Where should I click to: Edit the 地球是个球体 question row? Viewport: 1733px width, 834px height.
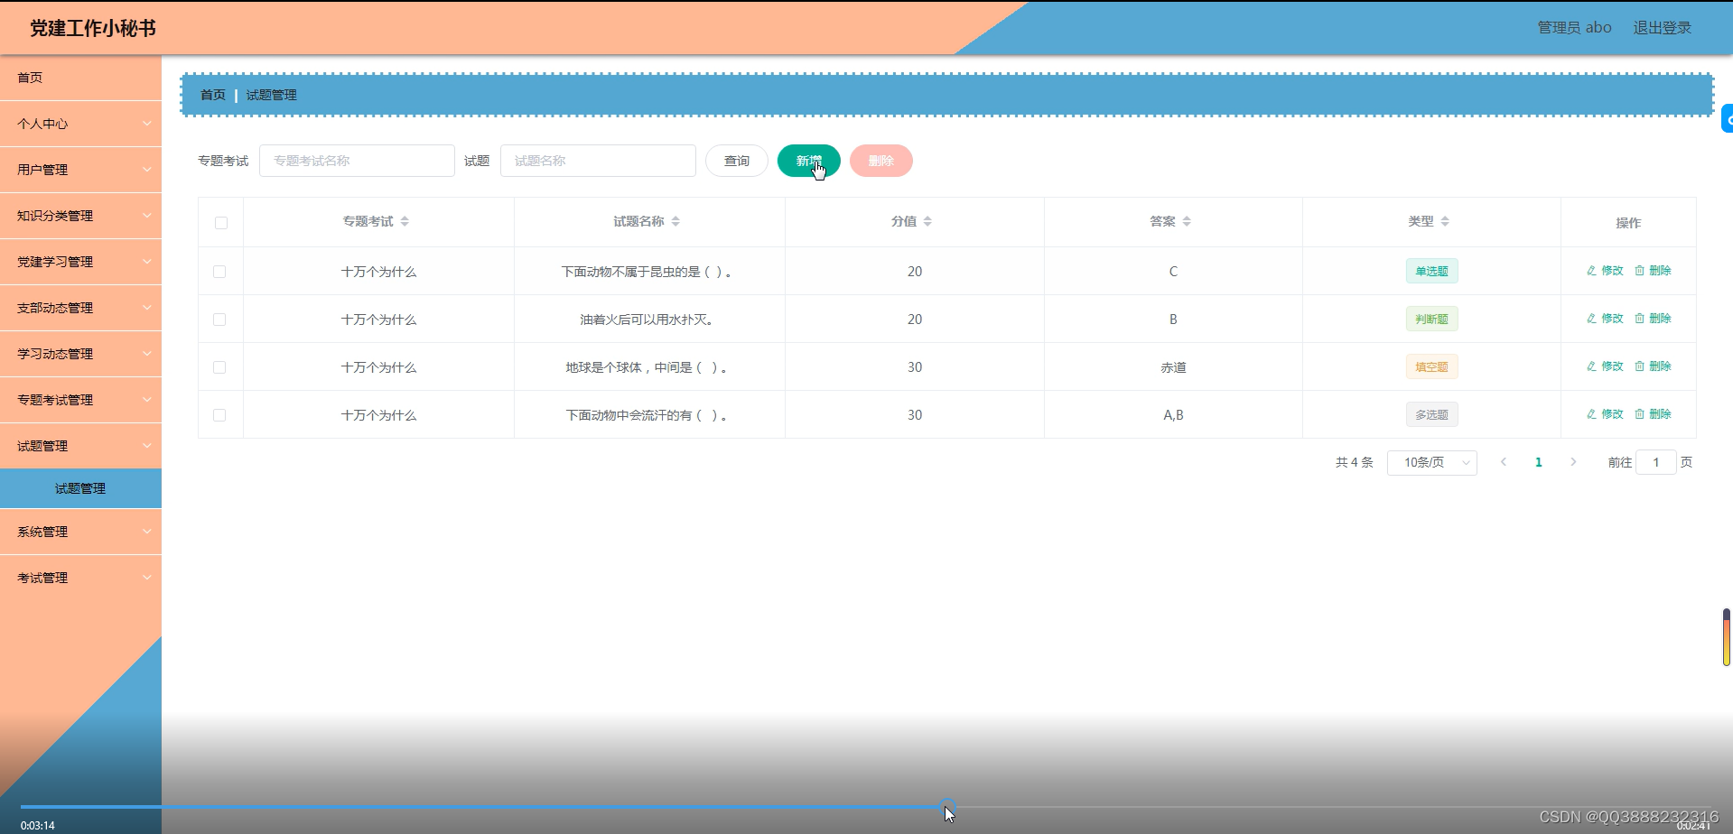[x=1605, y=366]
